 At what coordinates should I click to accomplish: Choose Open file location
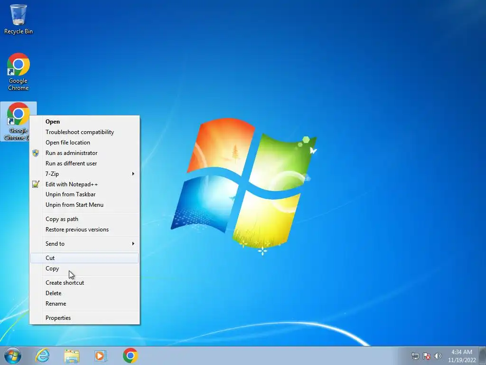pos(84,143)
